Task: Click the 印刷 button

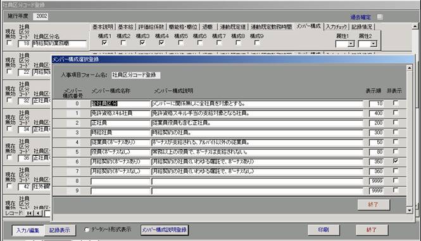Action: pos(324,230)
